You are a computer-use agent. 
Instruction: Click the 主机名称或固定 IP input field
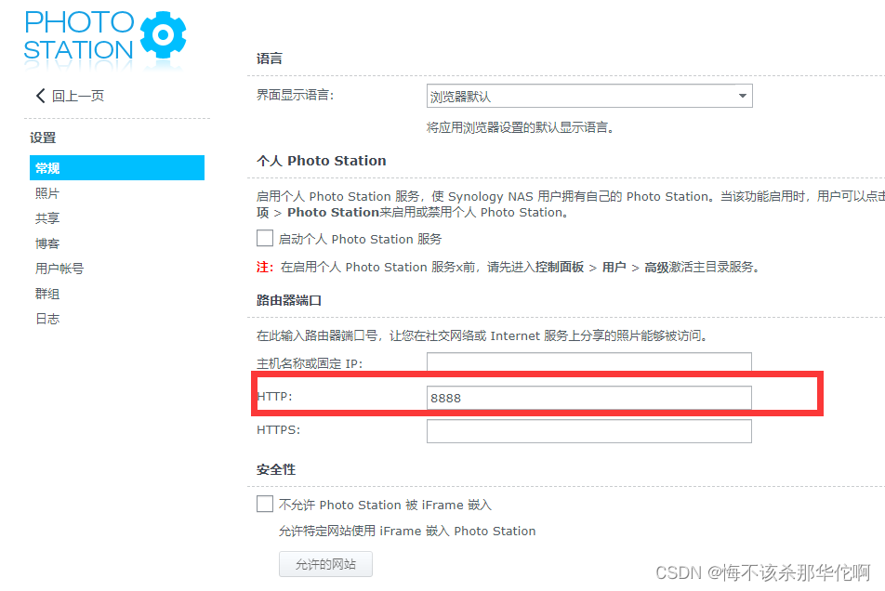pos(589,362)
